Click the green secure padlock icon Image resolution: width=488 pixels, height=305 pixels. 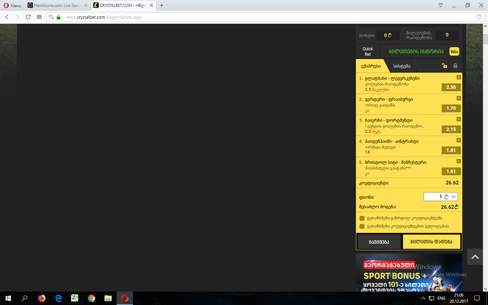pos(58,17)
